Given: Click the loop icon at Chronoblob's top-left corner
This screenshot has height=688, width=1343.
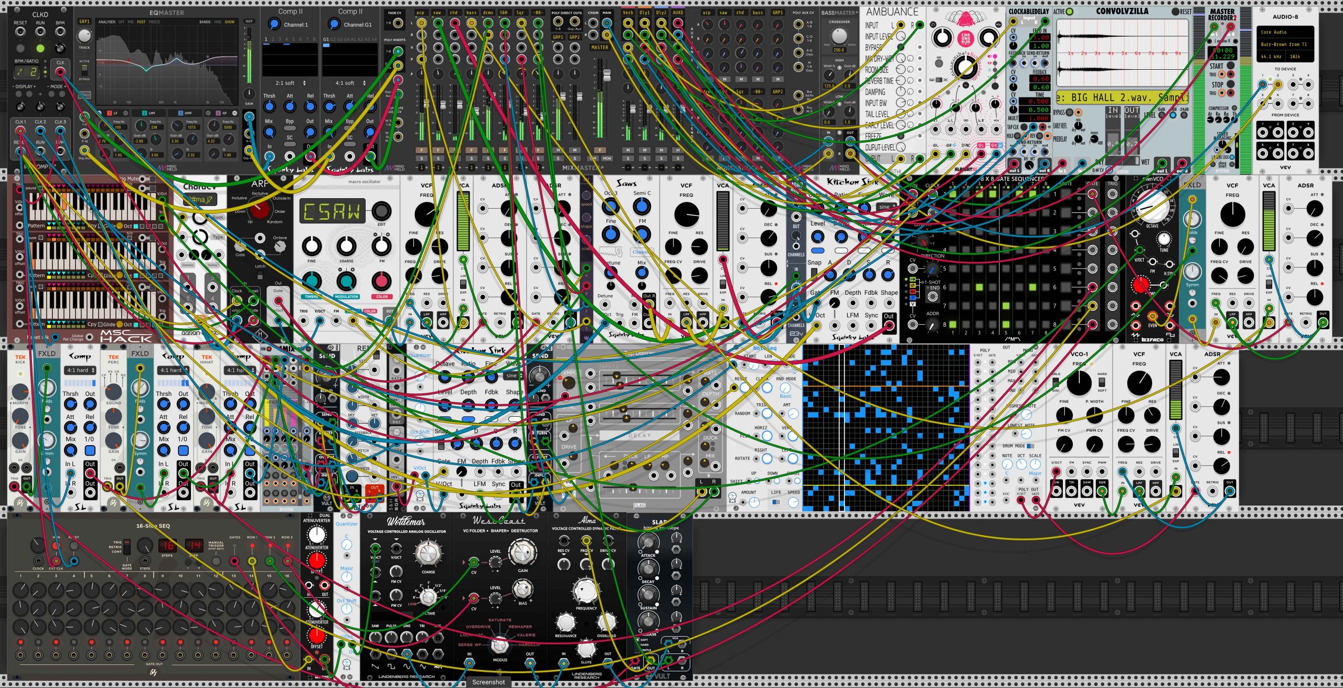Looking at the screenshot, I should click(934, 25).
